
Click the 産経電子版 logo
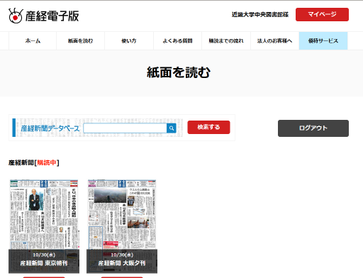pos(44,16)
